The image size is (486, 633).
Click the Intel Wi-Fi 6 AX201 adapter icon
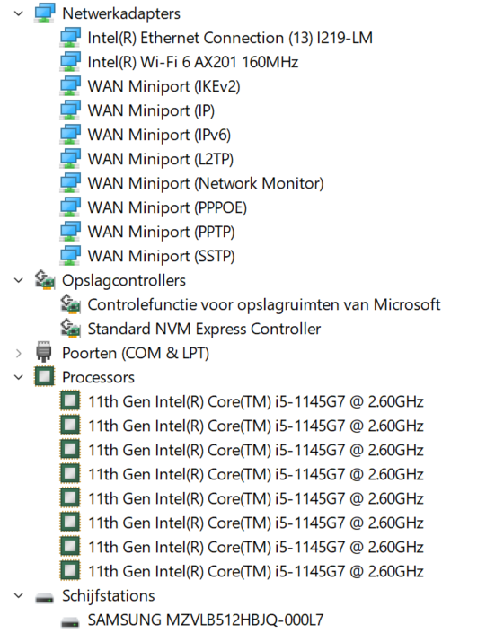(70, 62)
